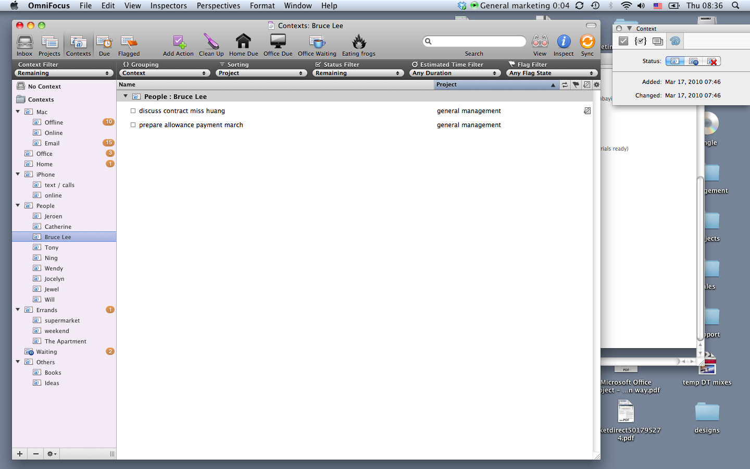
Task: Add a new context with plus button
Action: click(20, 454)
